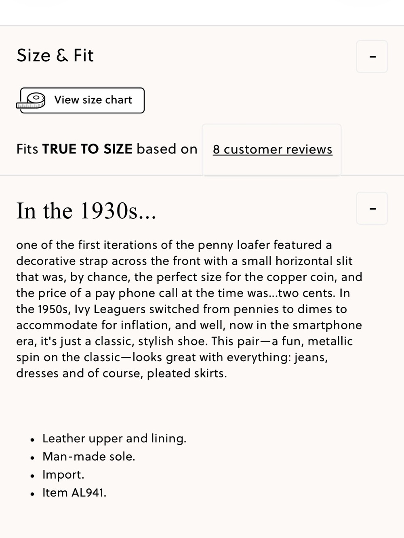
Task: Click the tape measure icon
Action: [30, 101]
